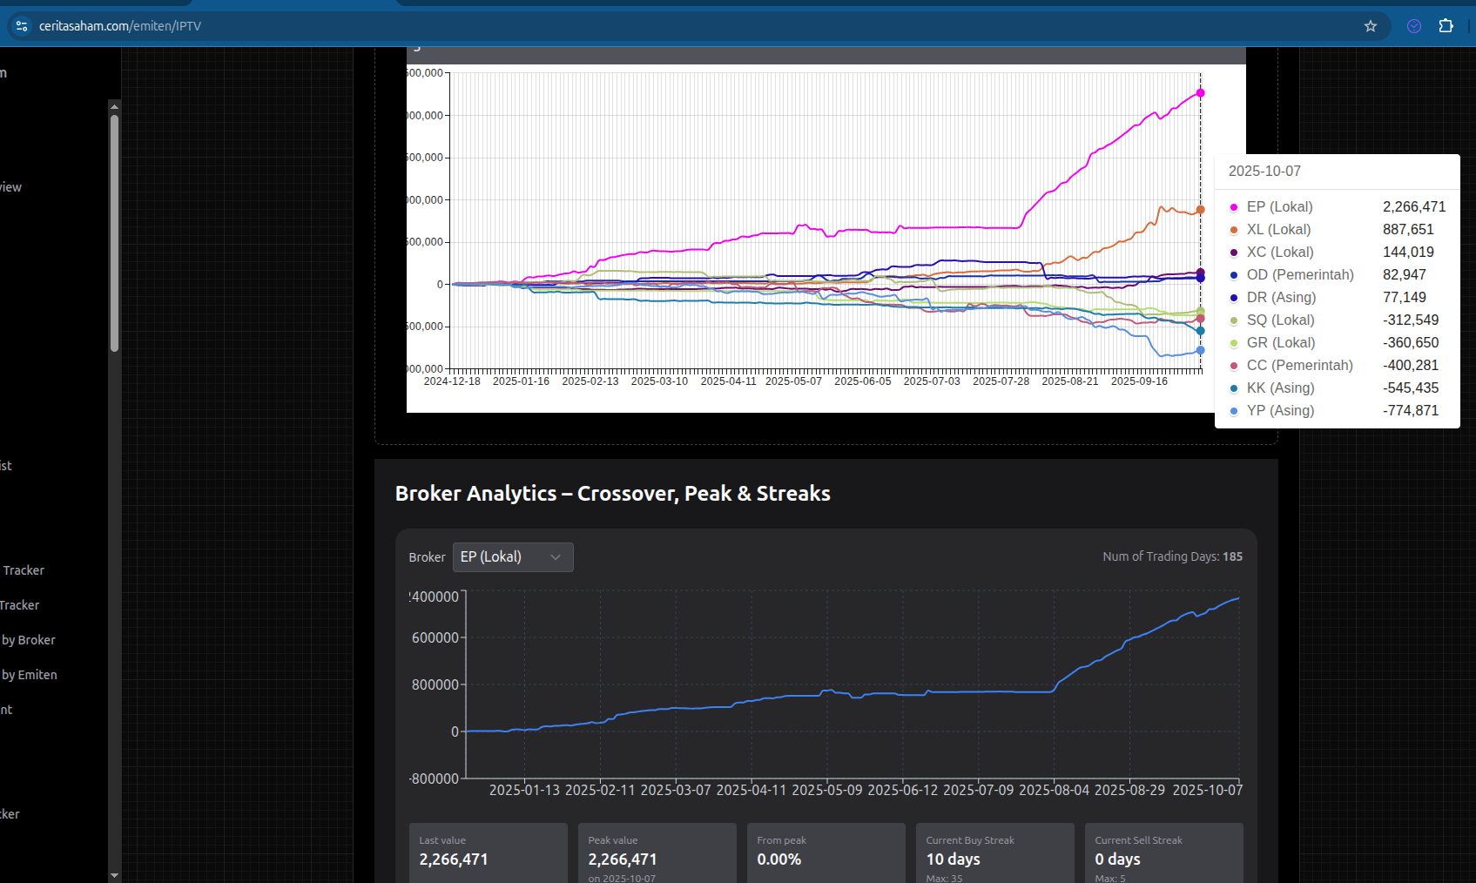
Task: Bookmark this page with the star icon
Action: [x=1371, y=26]
